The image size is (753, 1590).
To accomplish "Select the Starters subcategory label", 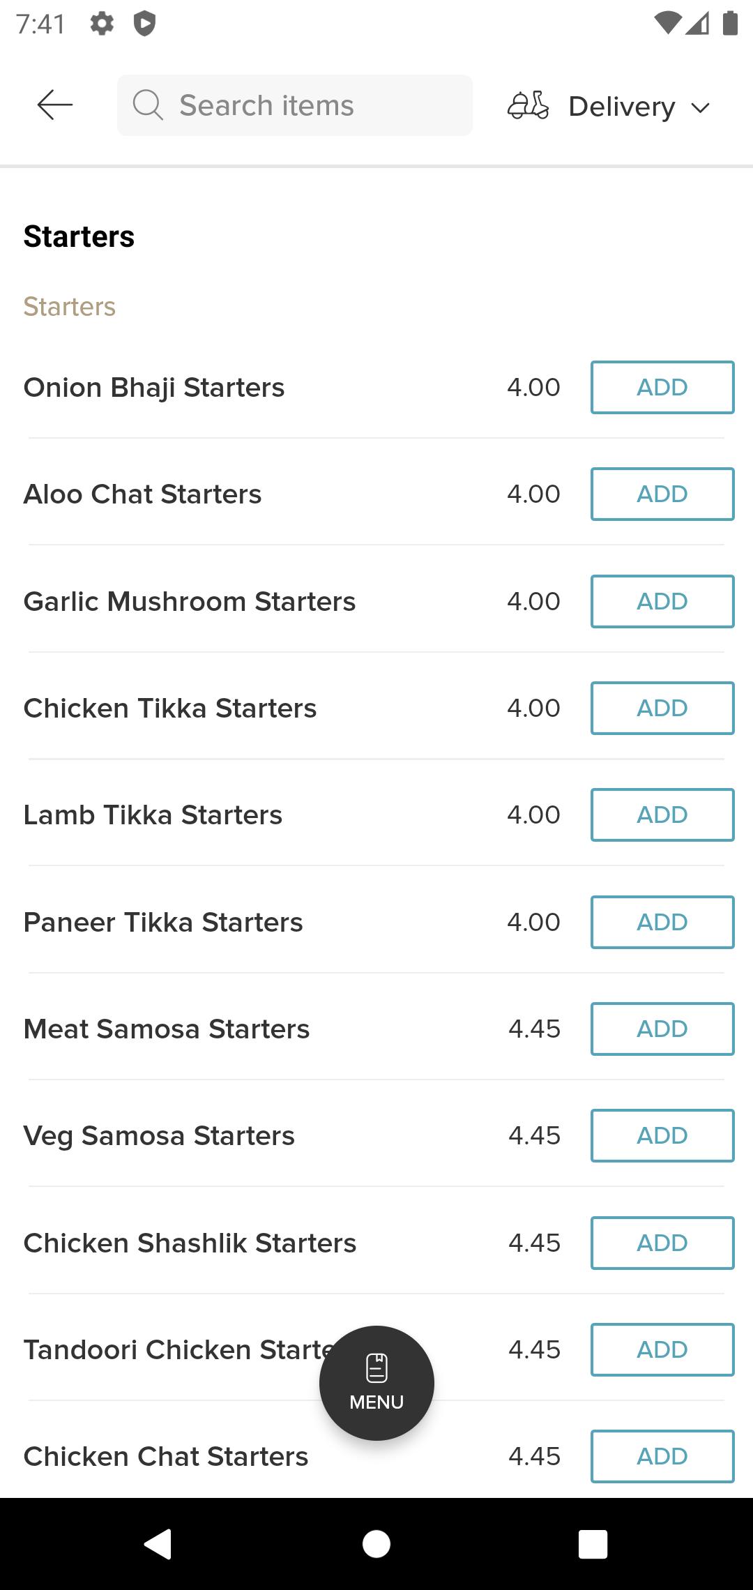I will pyautogui.click(x=70, y=307).
